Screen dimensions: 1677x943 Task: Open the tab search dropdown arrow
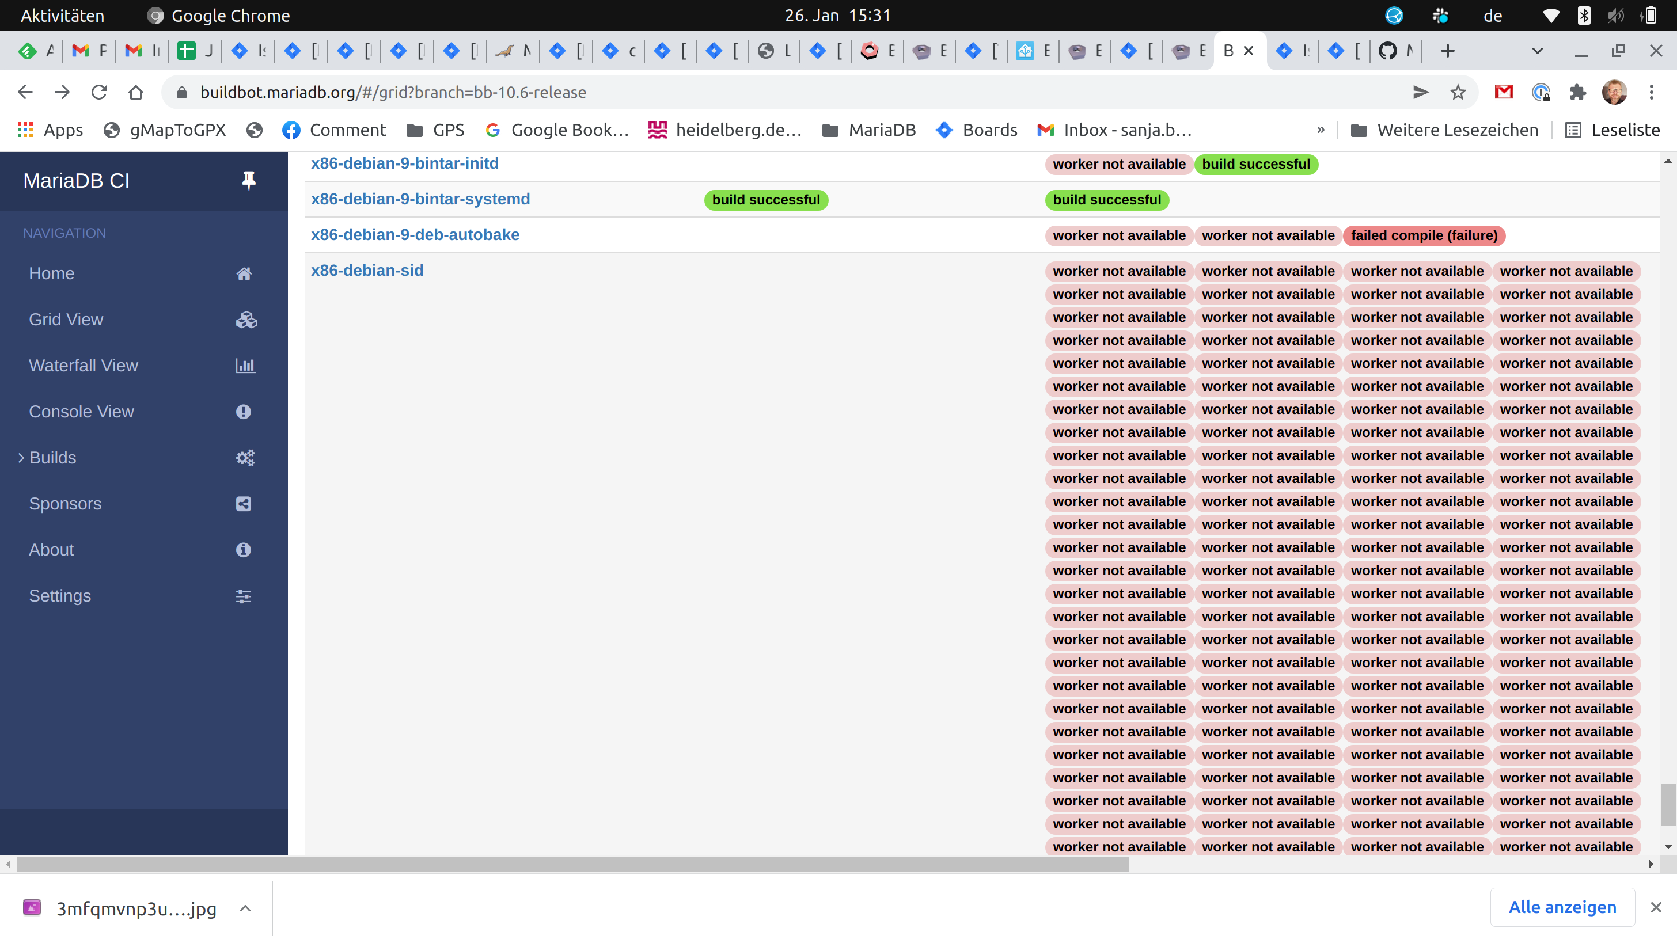coord(1537,51)
